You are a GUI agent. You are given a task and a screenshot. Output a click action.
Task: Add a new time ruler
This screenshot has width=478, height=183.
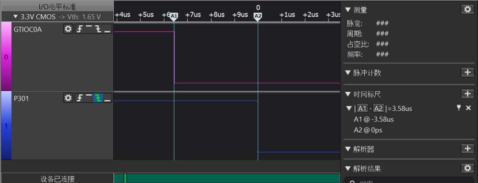(x=467, y=93)
